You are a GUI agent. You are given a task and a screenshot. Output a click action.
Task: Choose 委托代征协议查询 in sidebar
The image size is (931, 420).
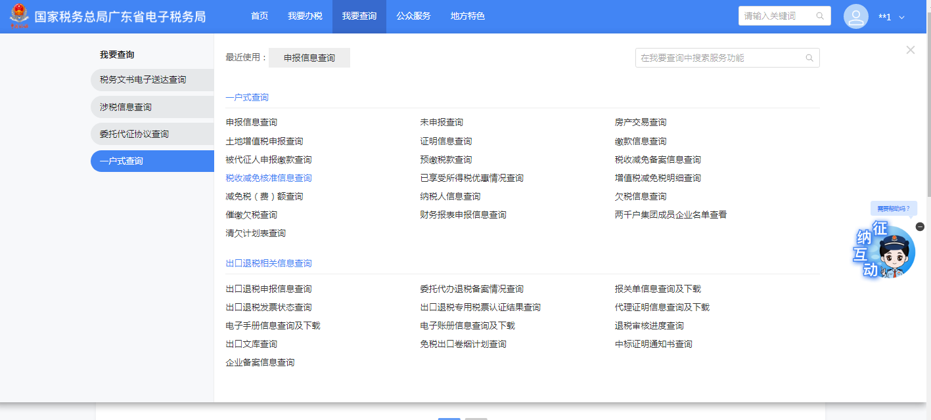135,134
